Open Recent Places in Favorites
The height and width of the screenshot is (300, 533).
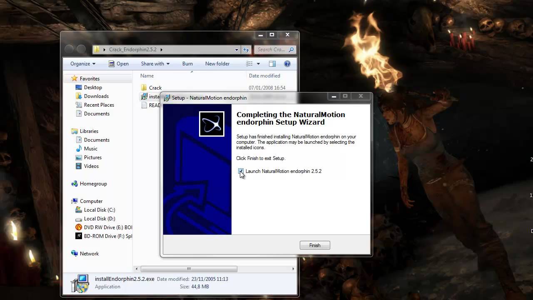coord(99,105)
